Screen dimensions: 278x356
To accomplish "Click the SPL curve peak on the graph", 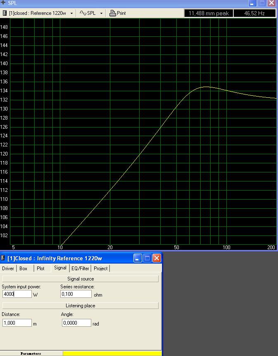I will tap(206, 87).
